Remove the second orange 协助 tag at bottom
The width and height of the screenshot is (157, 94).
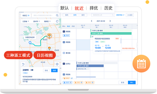[93, 83]
